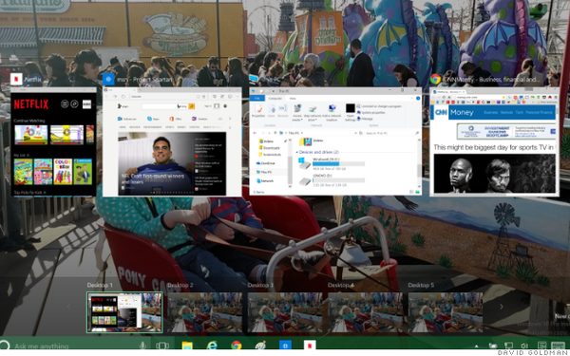Launch Google Chrome from the taskbar

pos(237,346)
